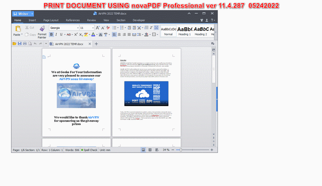Click the Format Painter brush icon
This screenshot has height=186, width=322.
tap(42, 29)
